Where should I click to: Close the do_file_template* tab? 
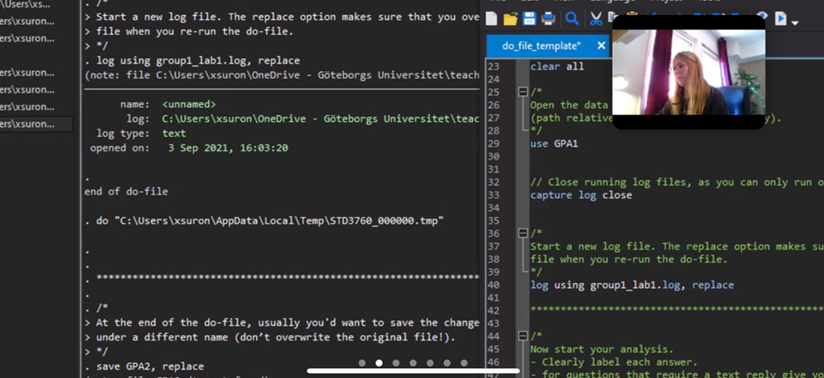coord(601,46)
